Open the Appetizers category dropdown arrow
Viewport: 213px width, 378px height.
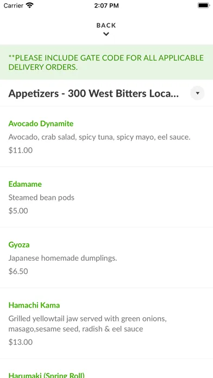click(197, 93)
